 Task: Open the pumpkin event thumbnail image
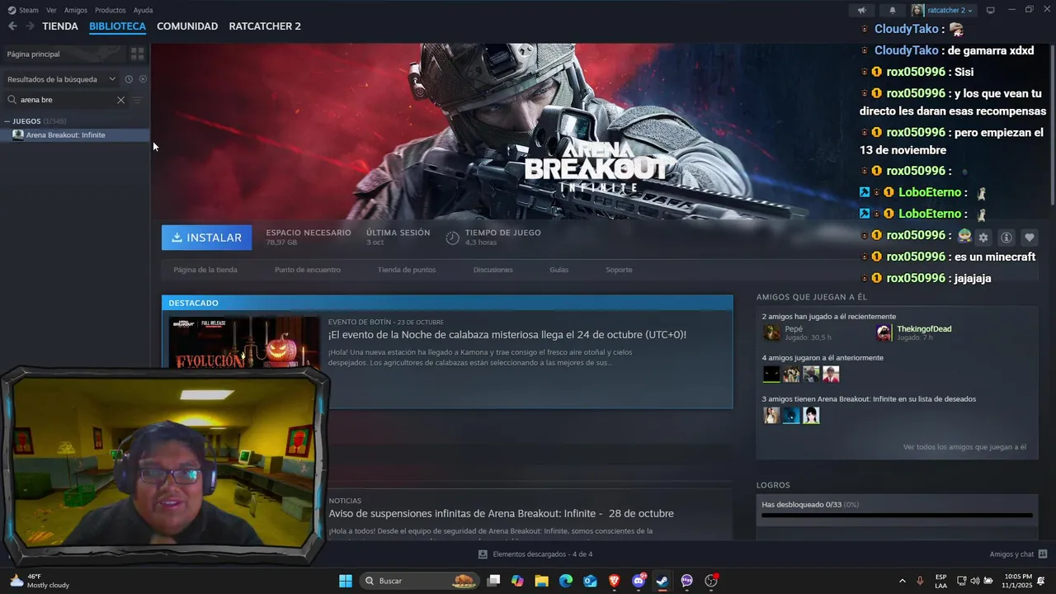tap(243, 342)
